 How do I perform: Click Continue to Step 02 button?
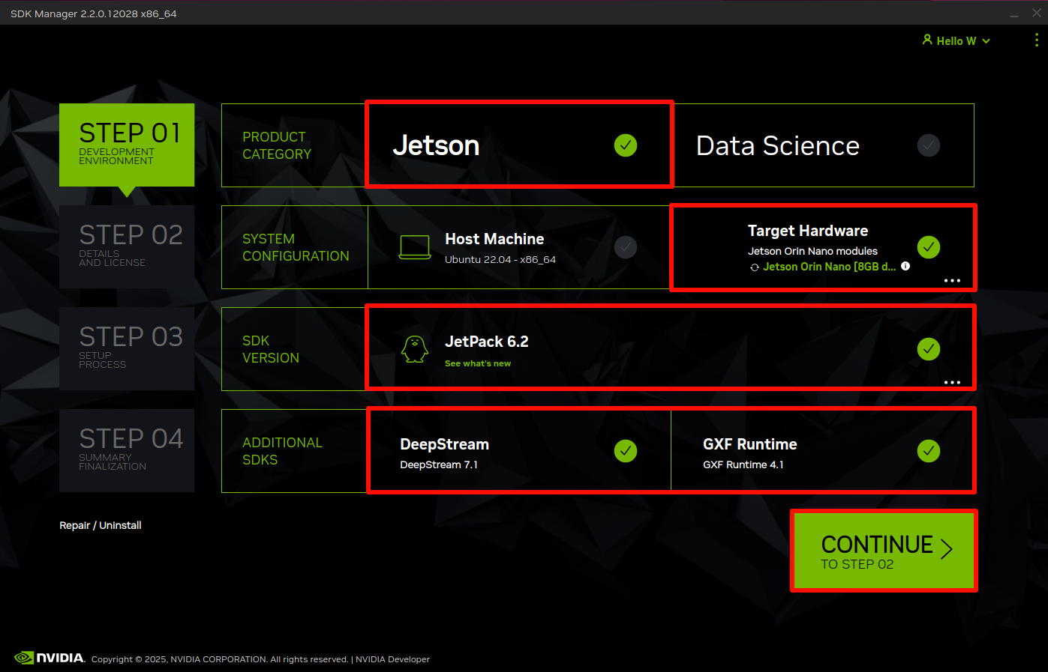tap(884, 551)
